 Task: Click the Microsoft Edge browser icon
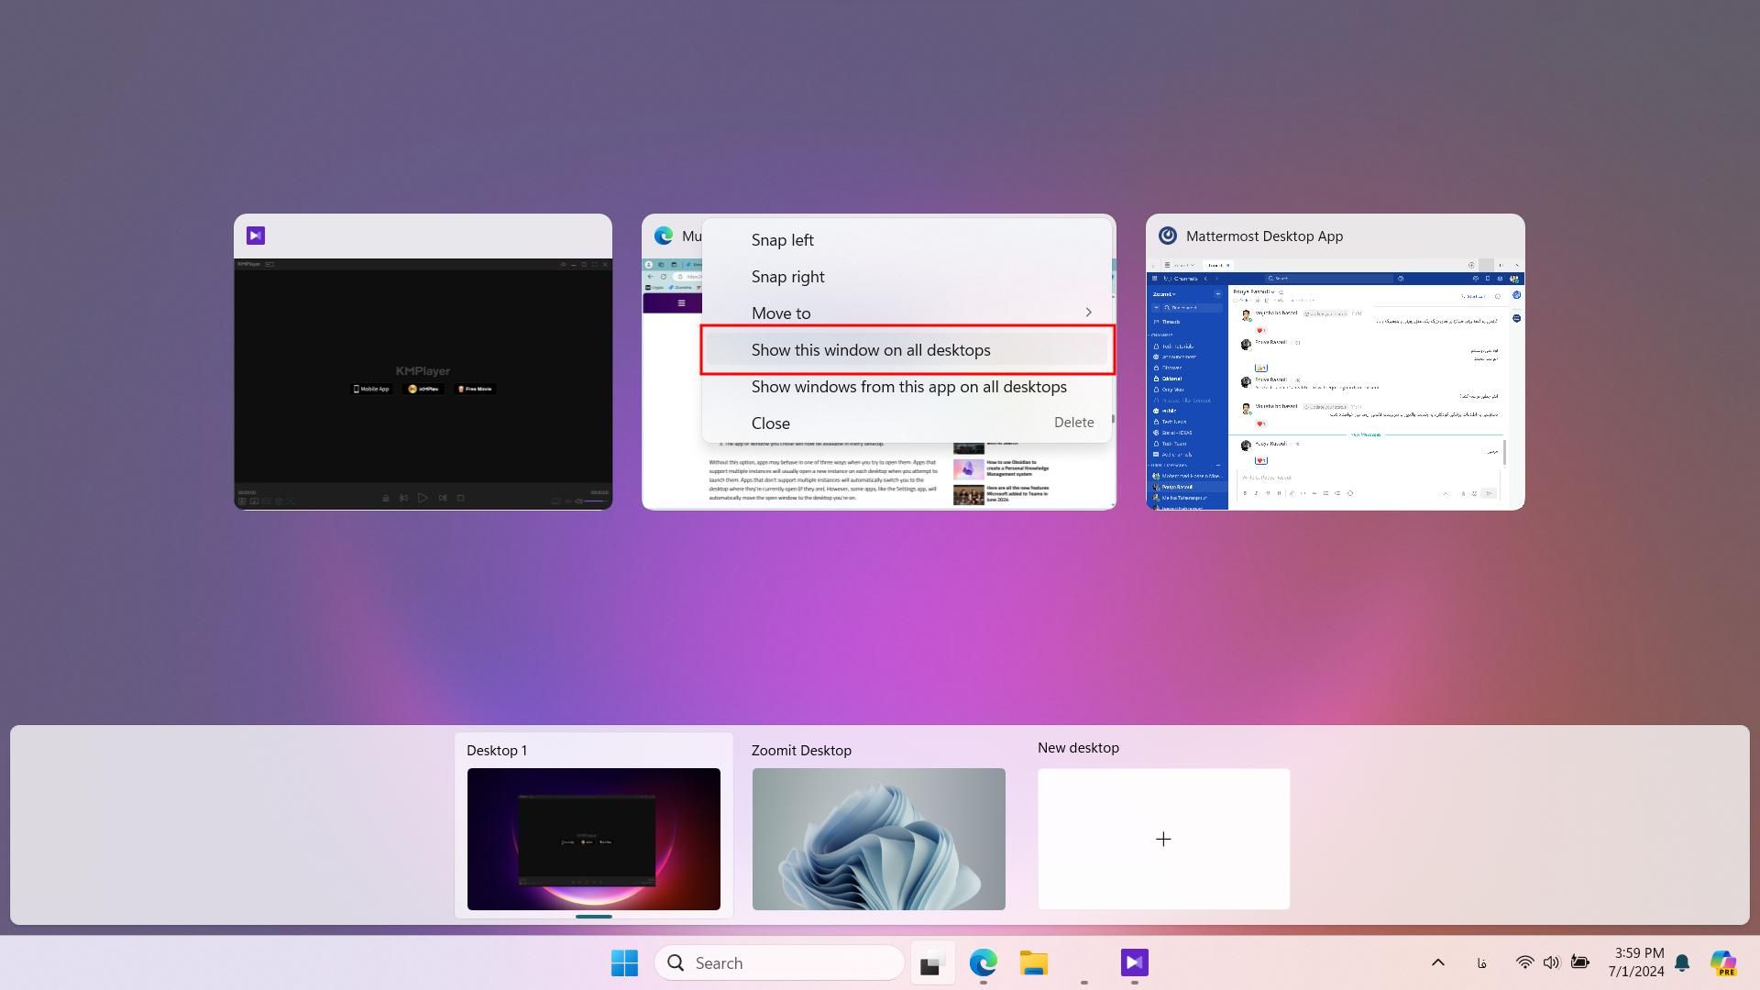985,962
